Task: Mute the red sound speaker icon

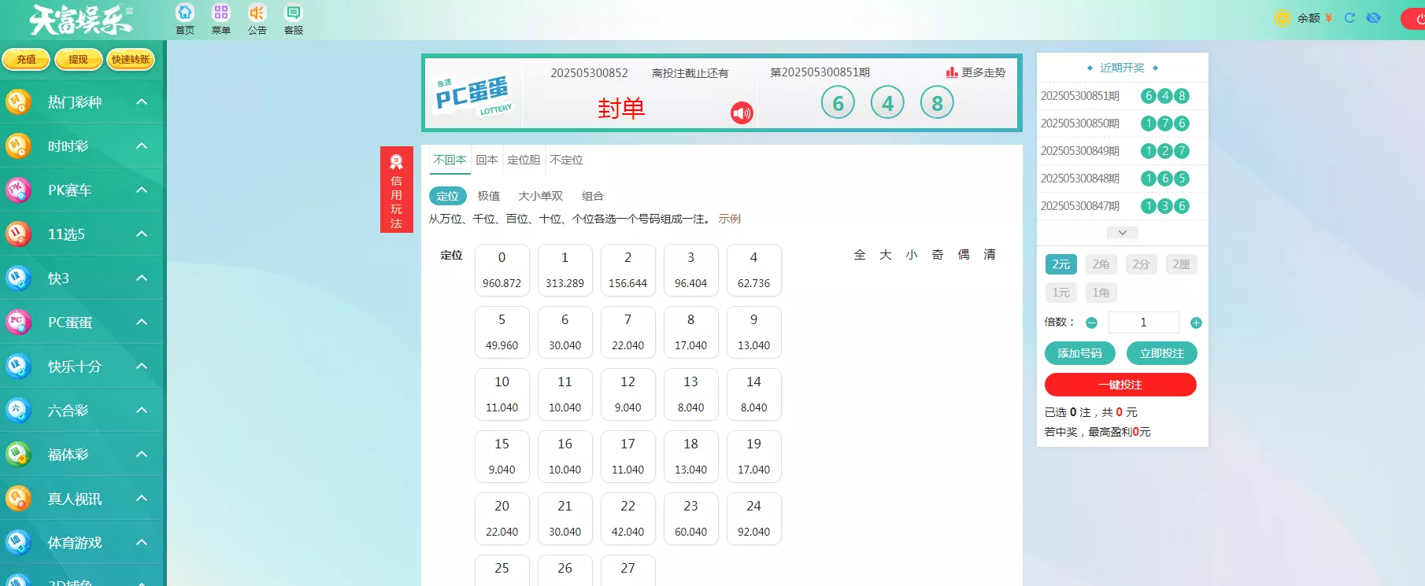Action: 742,113
